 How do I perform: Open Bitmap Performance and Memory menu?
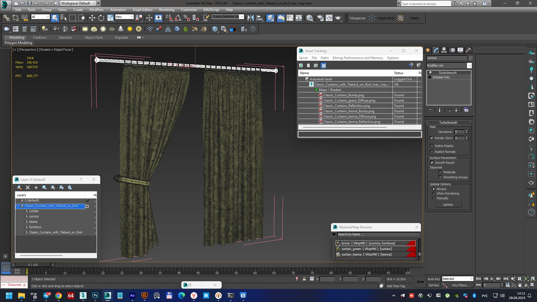pos(358,58)
